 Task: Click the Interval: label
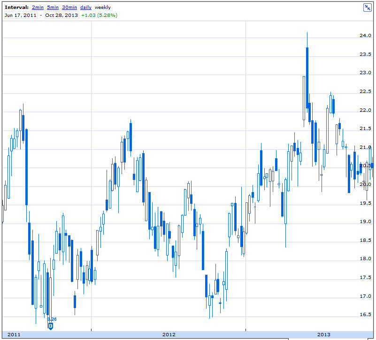point(16,8)
